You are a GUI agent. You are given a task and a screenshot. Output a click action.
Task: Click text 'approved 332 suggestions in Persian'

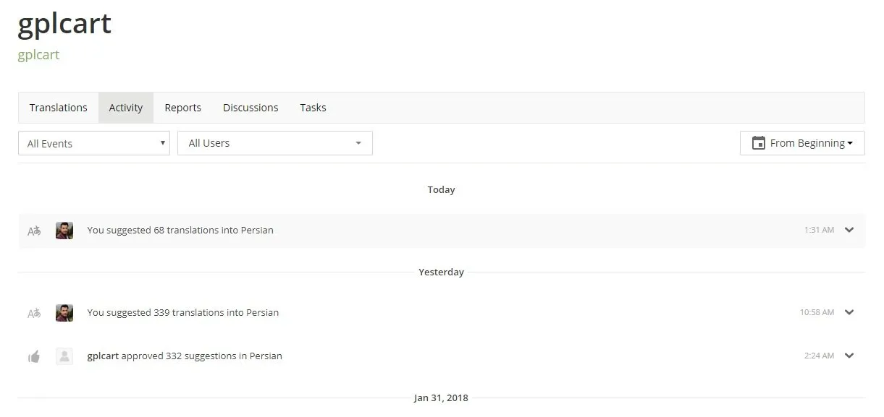pos(202,356)
